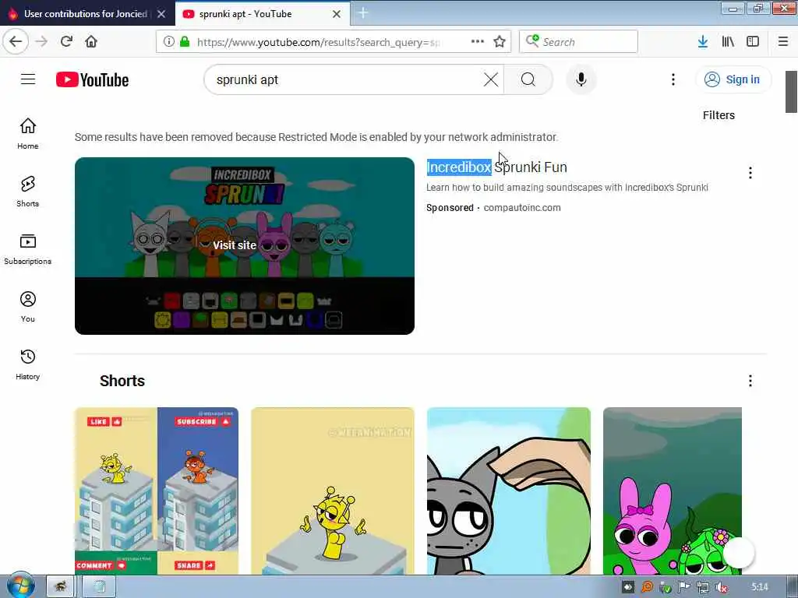
Task: Click the Sponsored label
Action: pyautogui.click(x=450, y=207)
